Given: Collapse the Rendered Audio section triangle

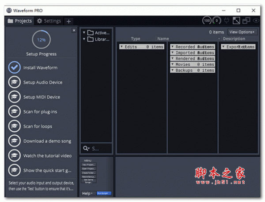Looking at the screenshot, I should click(172, 59).
